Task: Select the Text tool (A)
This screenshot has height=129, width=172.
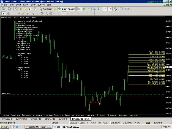Action: 37,13
